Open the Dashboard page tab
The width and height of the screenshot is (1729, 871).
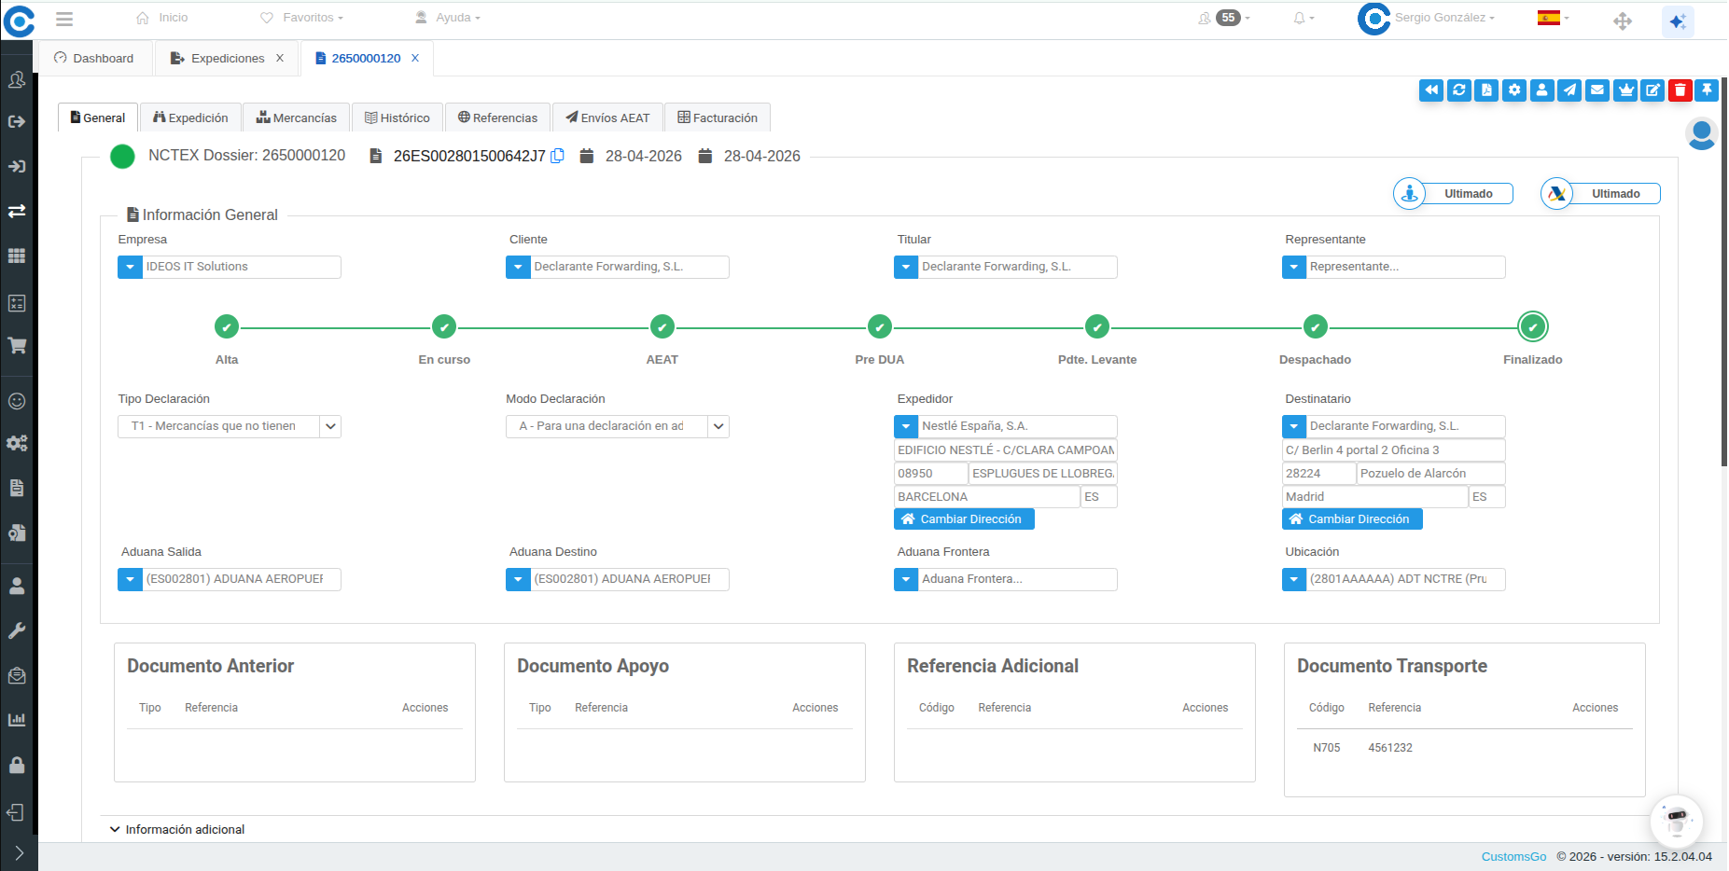(93, 58)
